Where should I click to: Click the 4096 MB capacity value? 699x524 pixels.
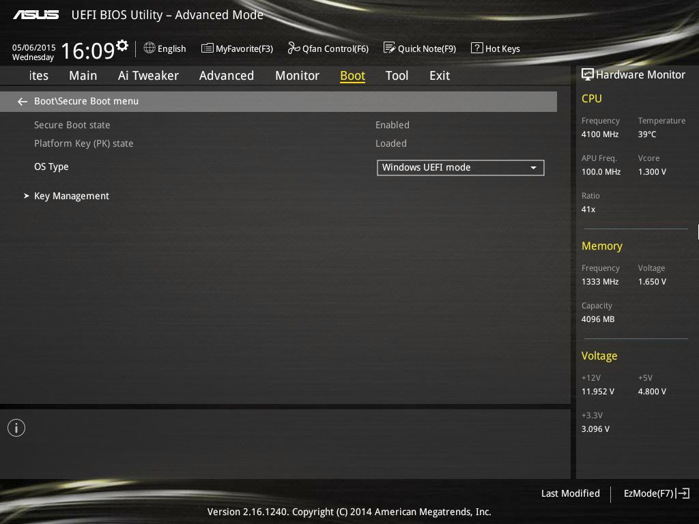(x=598, y=319)
